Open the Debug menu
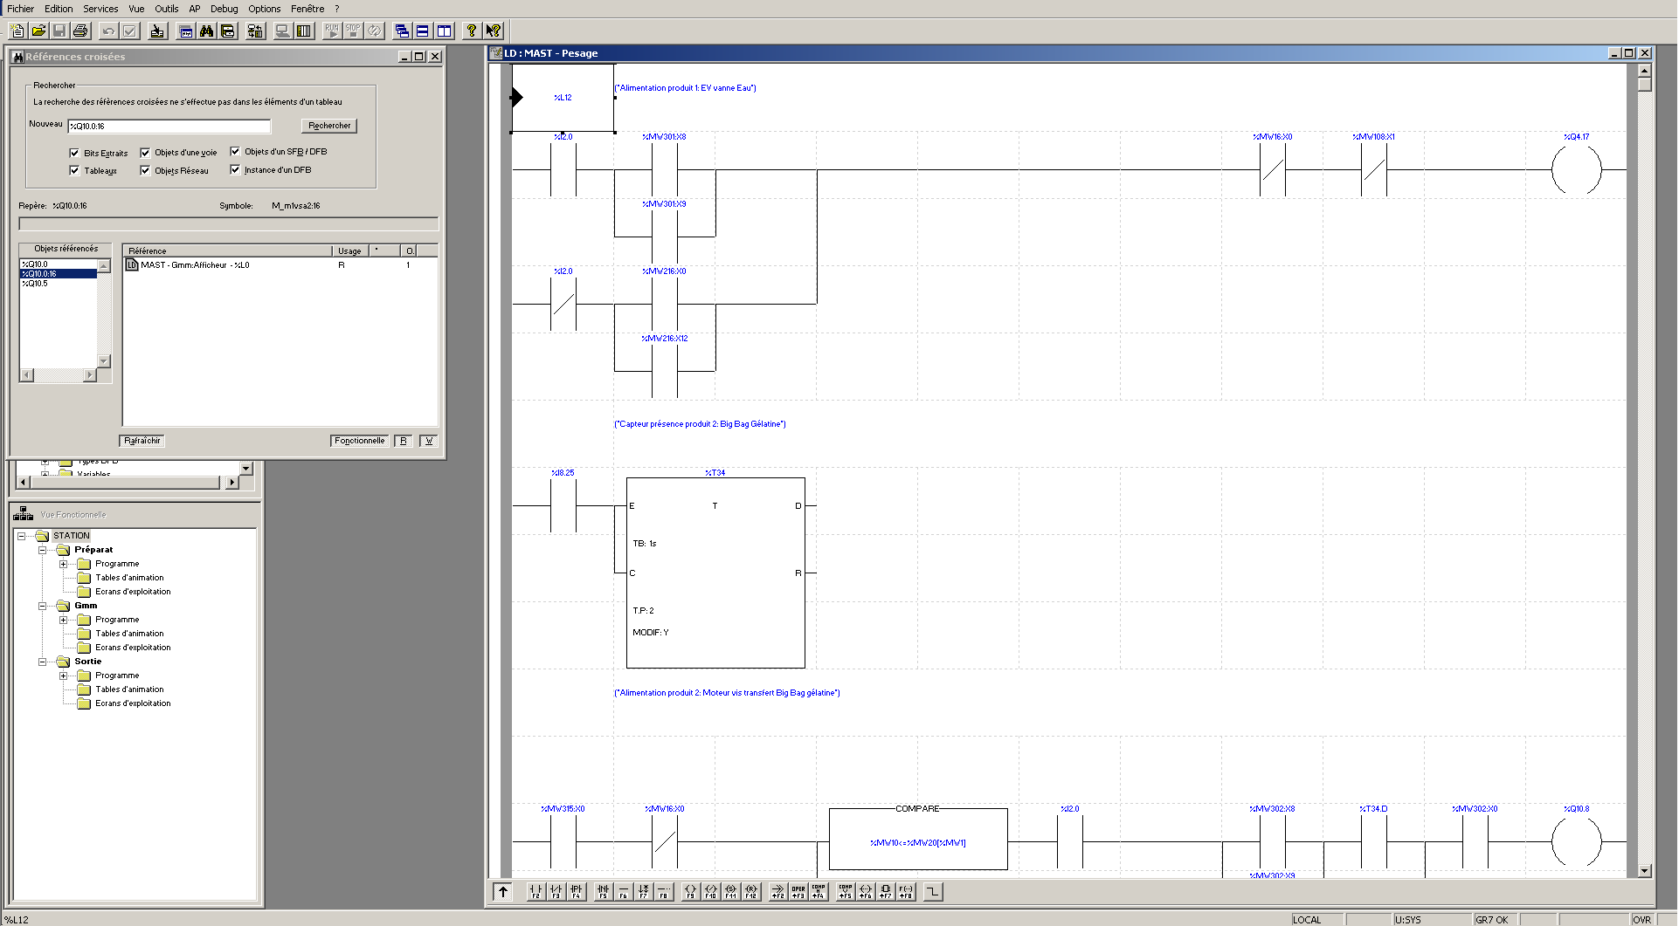The height and width of the screenshot is (926, 1679). click(x=224, y=9)
